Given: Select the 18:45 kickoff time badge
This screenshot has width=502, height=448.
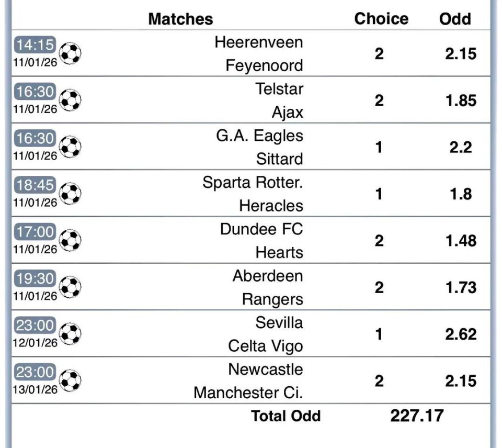Looking at the screenshot, I should click(35, 185).
